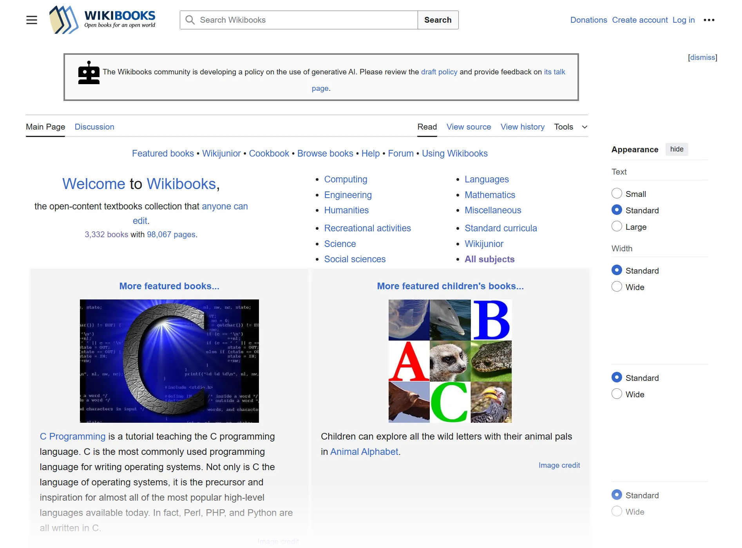The width and height of the screenshot is (742, 548).
Task: Dismiss the generative AI policy notice
Action: point(702,57)
